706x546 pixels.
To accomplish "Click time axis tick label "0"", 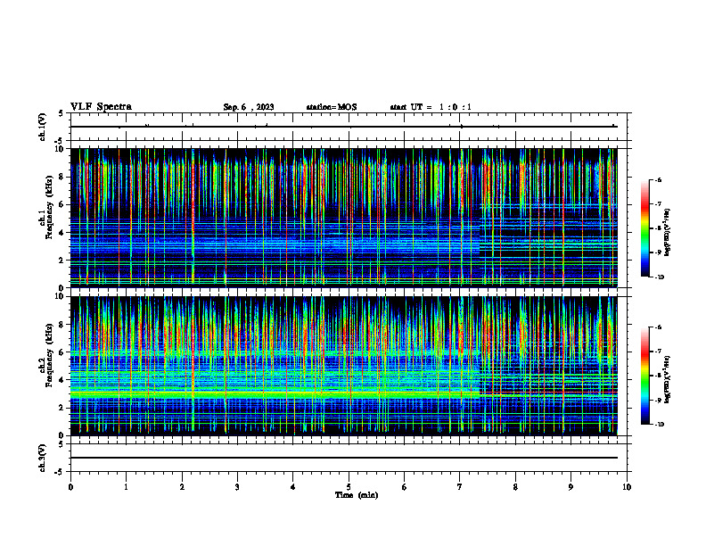I will pos(70,487).
